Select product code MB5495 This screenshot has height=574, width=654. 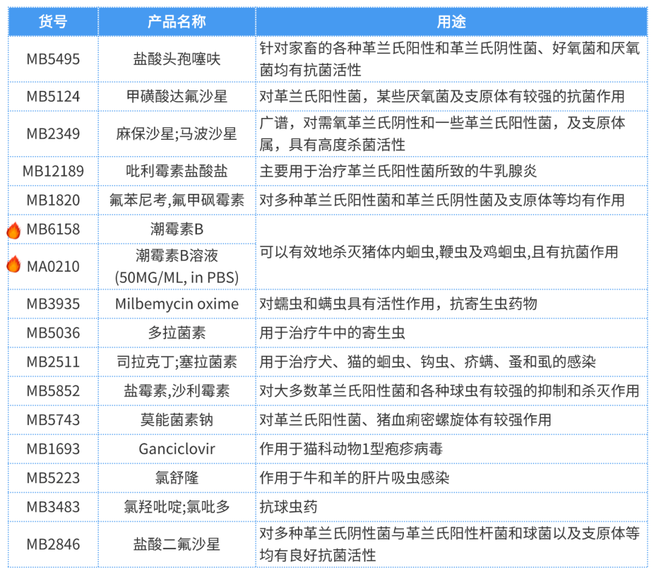(53, 59)
